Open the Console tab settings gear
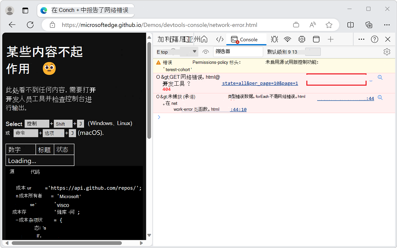Viewport: 397px width, 248px height. [x=387, y=52]
